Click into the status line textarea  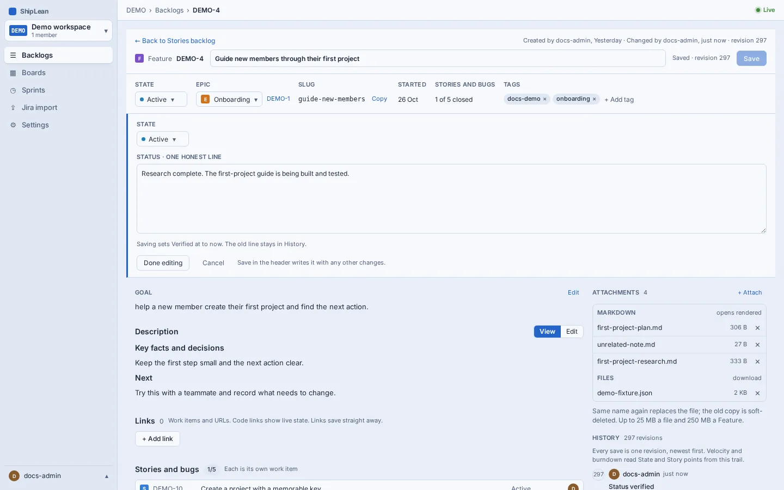click(x=451, y=199)
